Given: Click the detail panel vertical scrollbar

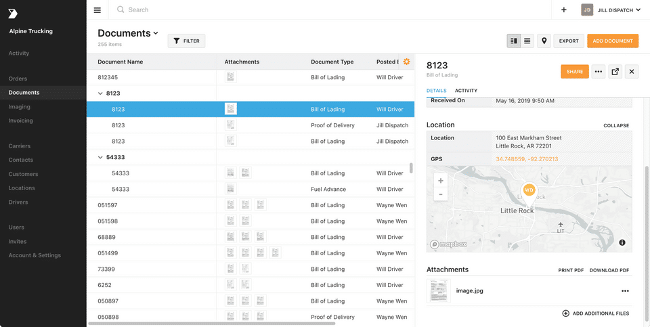Looking at the screenshot, I should tap(647, 244).
